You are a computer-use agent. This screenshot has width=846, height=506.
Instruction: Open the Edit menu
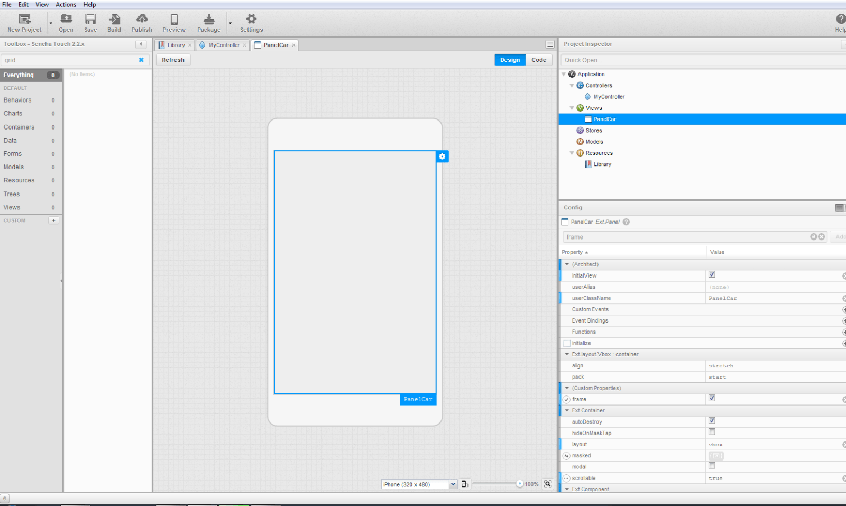point(24,5)
